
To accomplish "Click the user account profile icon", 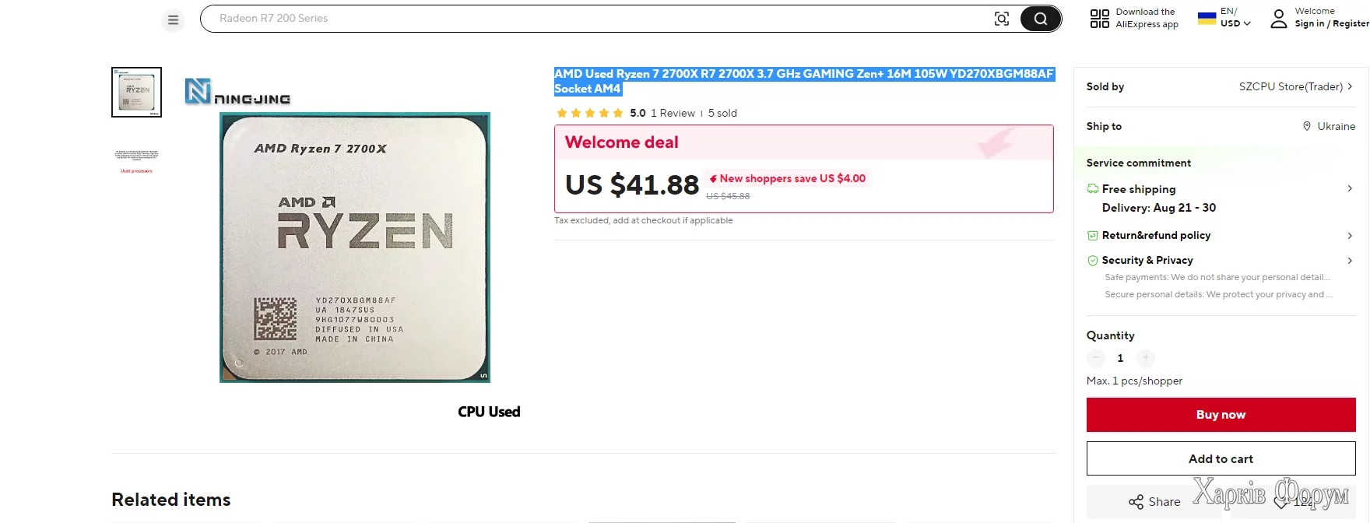I will [x=1278, y=19].
